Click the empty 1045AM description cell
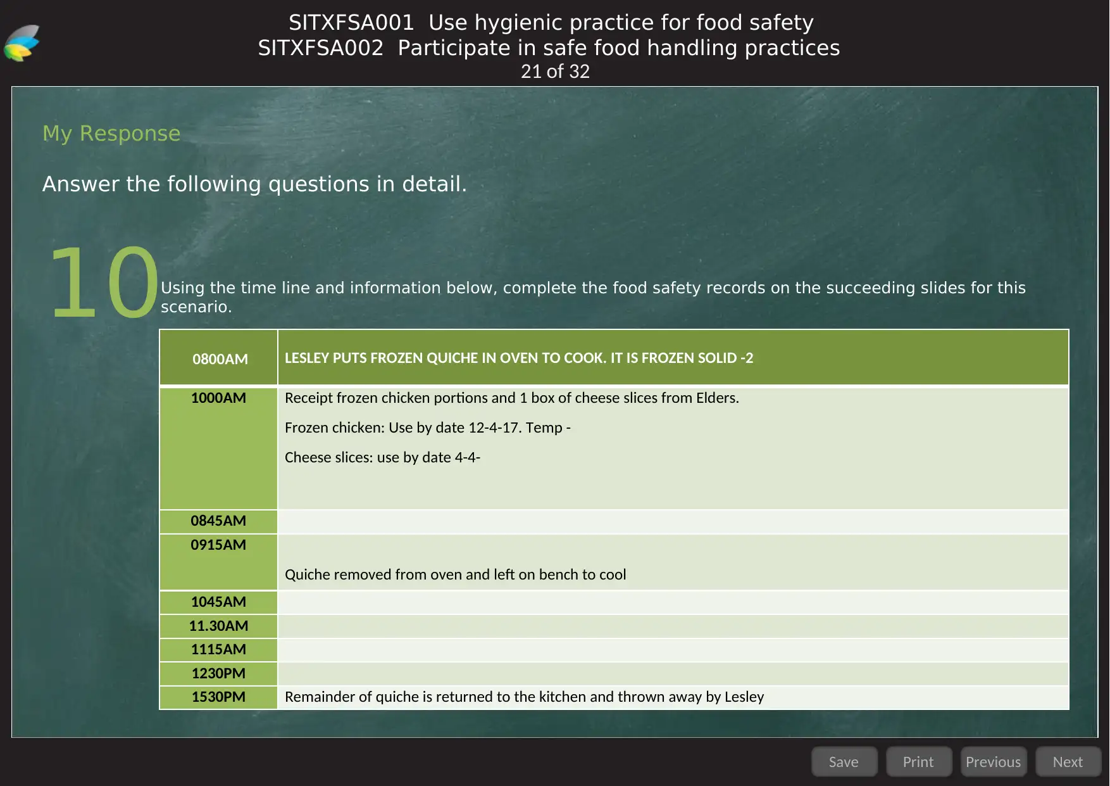Viewport: 1110px width, 786px height. point(673,602)
